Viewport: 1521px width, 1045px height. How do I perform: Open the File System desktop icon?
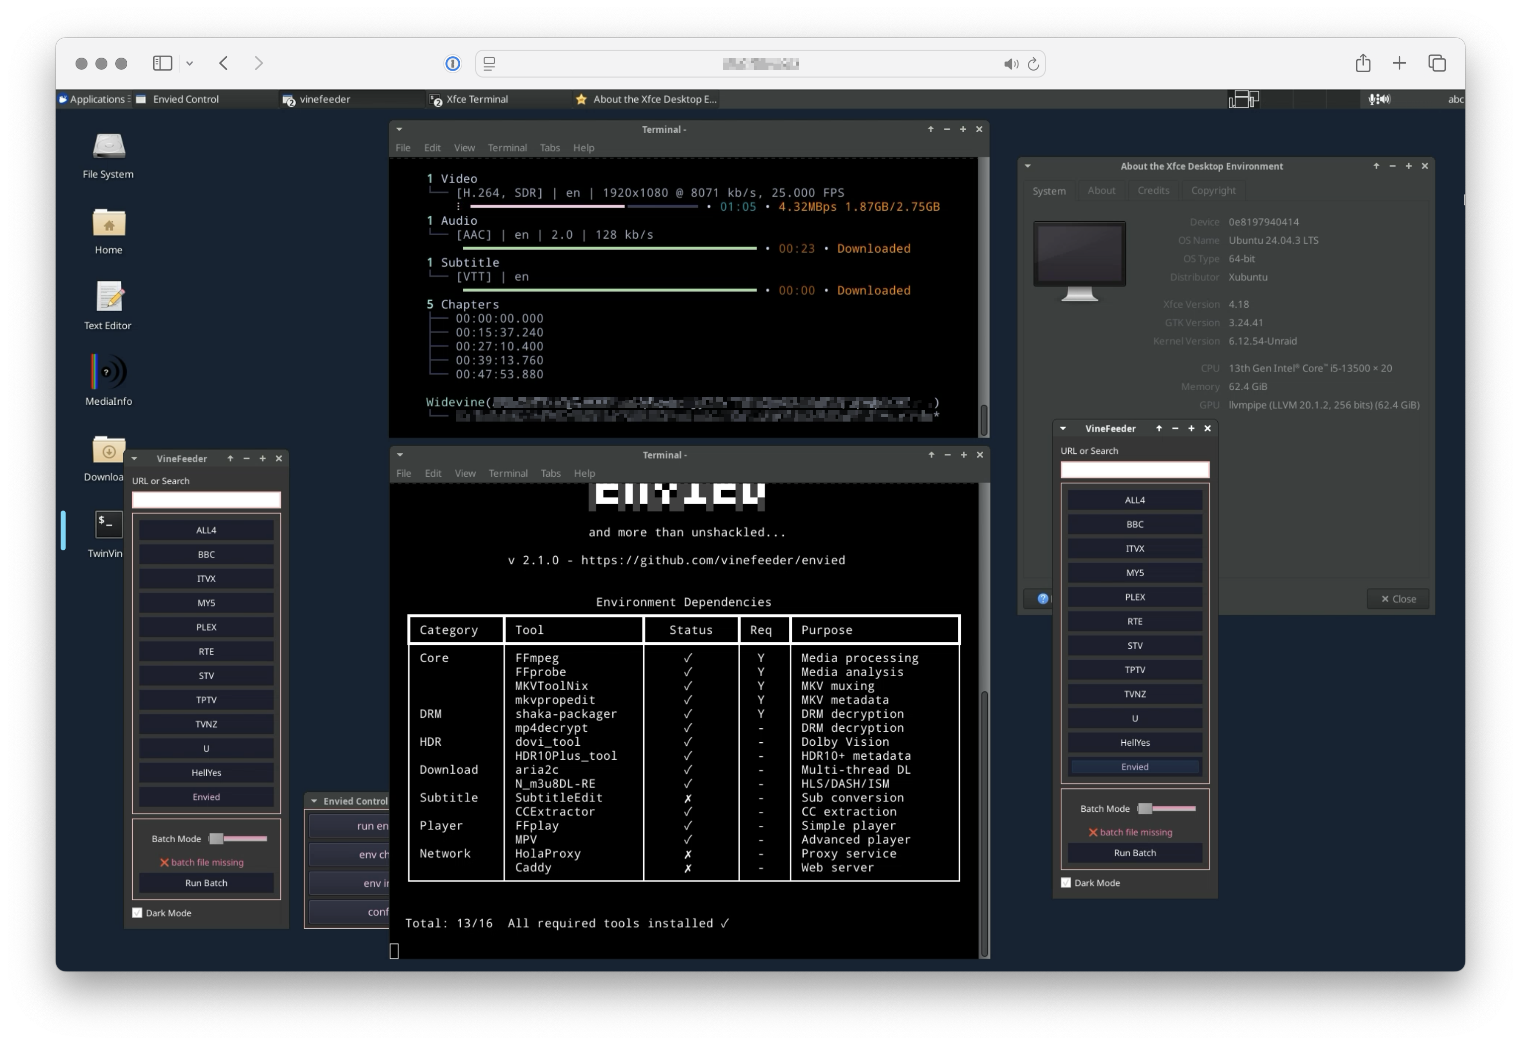[x=108, y=147]
